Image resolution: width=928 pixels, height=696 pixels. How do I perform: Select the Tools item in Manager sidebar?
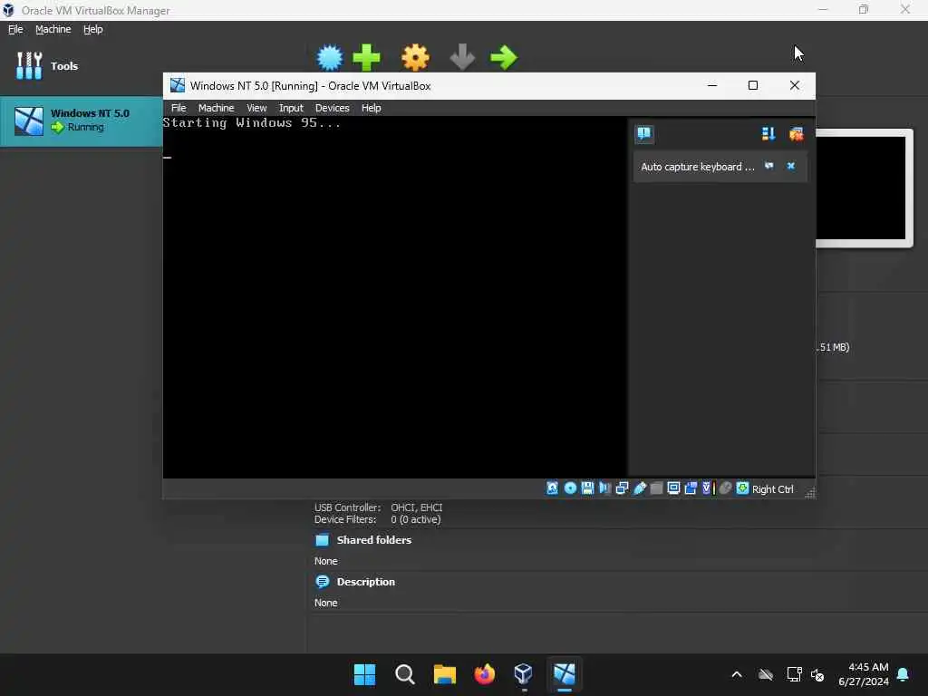point(81,65)
